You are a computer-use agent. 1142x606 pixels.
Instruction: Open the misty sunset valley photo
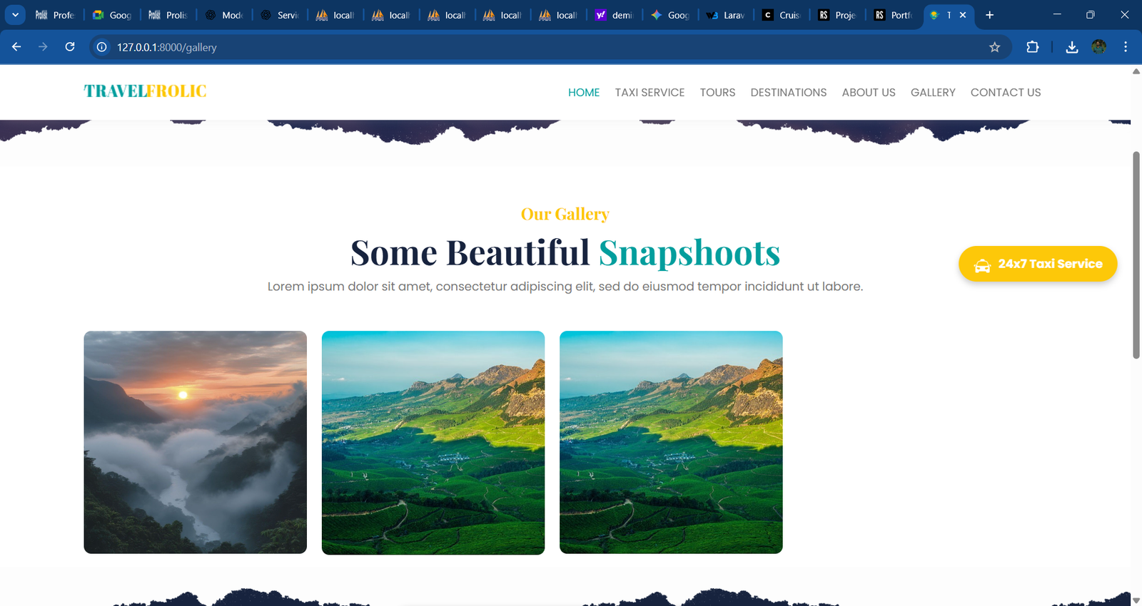[195, 442]
